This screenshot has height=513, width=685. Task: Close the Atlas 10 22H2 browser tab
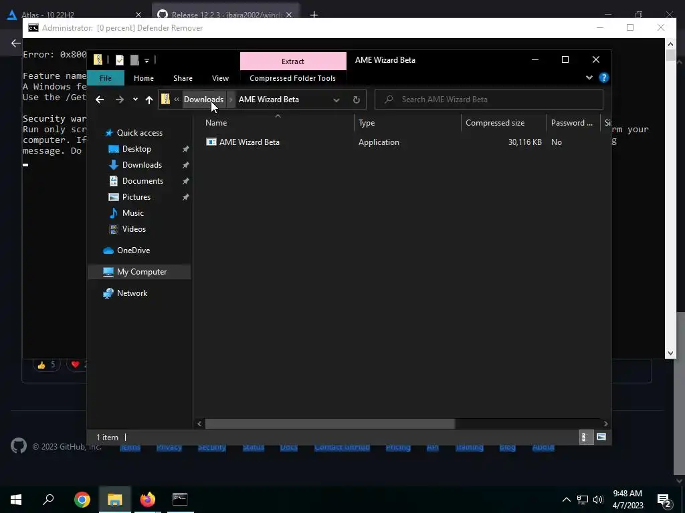point(138,15)
